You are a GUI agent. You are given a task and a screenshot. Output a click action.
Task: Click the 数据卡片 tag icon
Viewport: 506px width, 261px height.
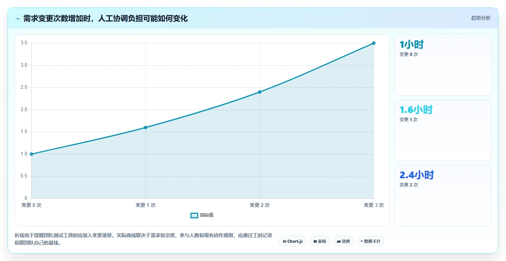[362, 242]
